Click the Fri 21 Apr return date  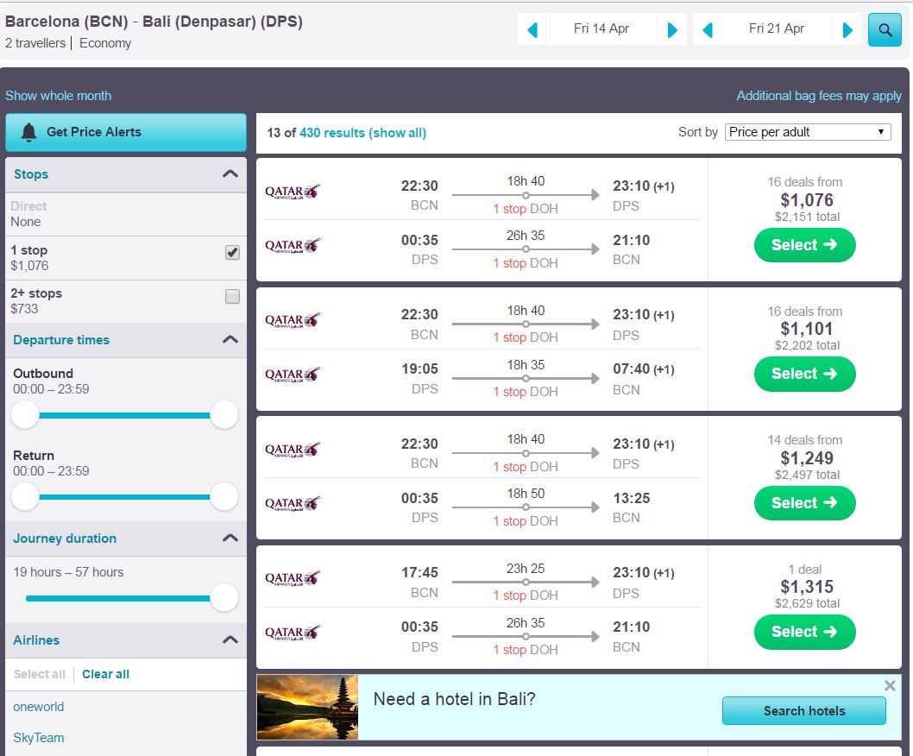[777, 28]
